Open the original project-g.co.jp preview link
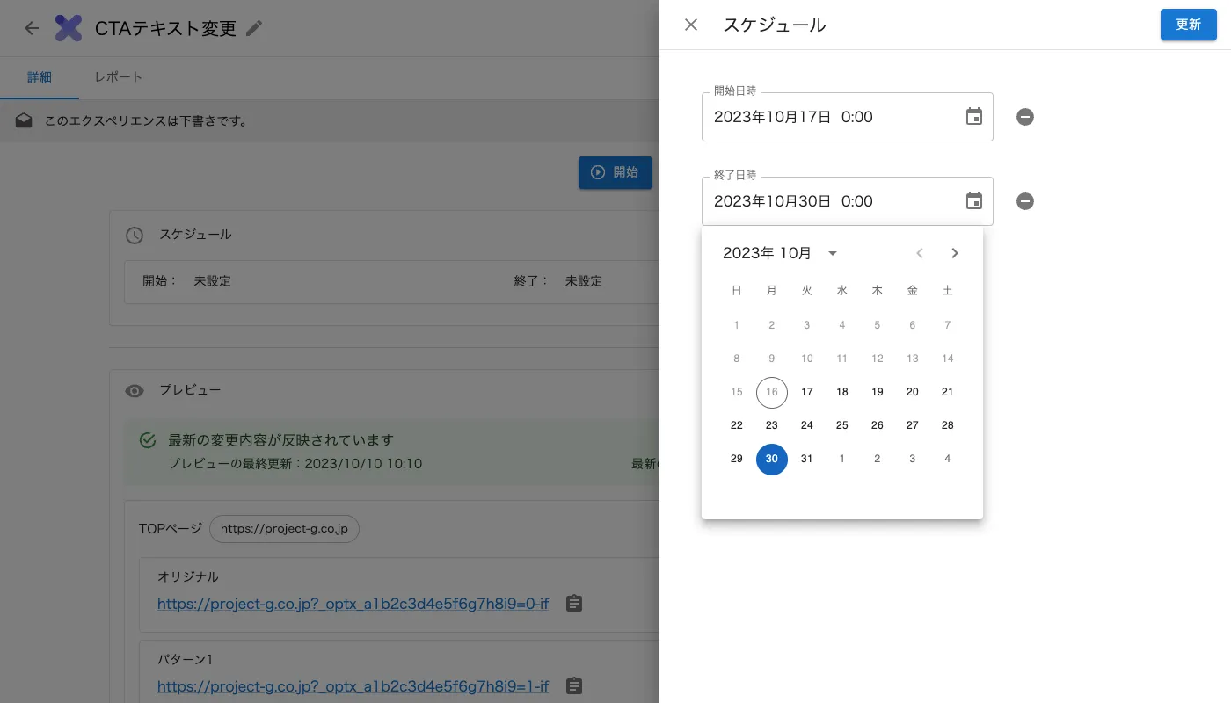Viewport: 1231px width, 703px height. [353, 604]
